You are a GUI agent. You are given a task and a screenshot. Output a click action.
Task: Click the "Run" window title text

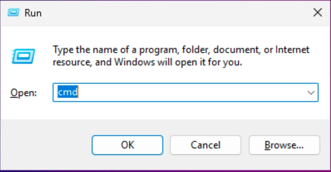pos(33,13)
